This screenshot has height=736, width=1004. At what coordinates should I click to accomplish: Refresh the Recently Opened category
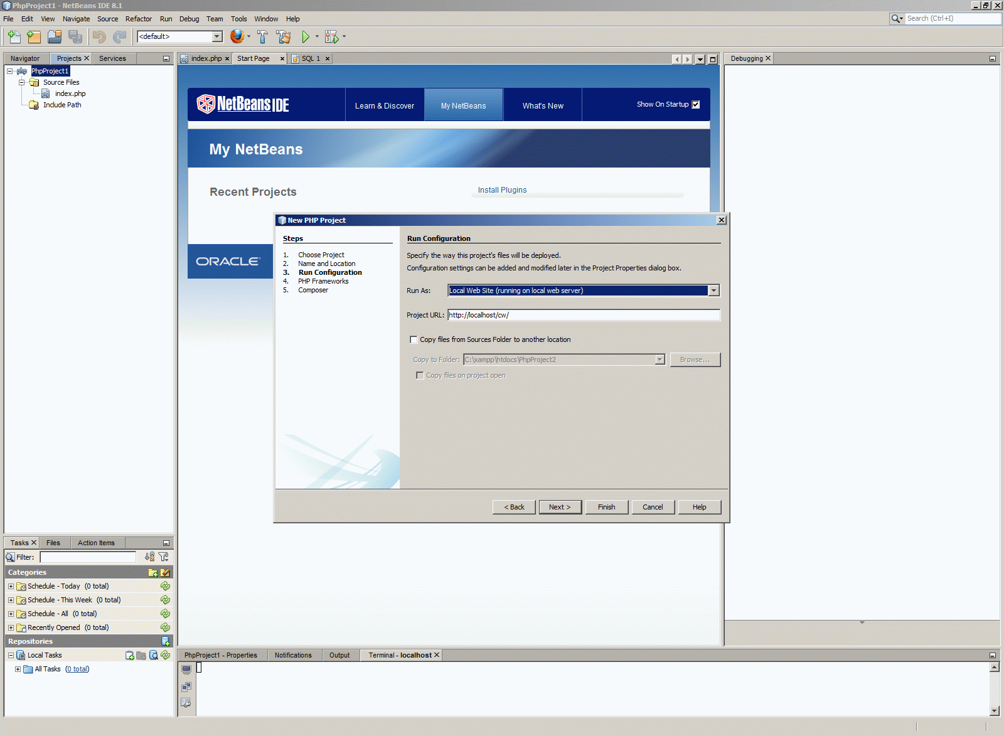coord(165,627)
